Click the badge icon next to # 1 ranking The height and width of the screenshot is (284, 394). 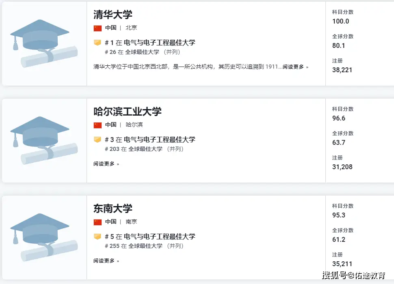point(97,43)
